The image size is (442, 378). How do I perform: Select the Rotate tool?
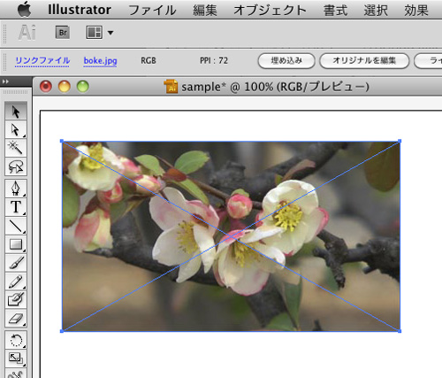click(x=16, y=340)
